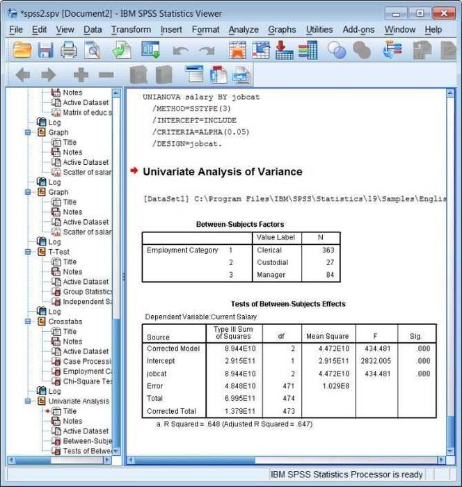
Task: Click outline pane scroll up arrow
Action: click(116, 93)
